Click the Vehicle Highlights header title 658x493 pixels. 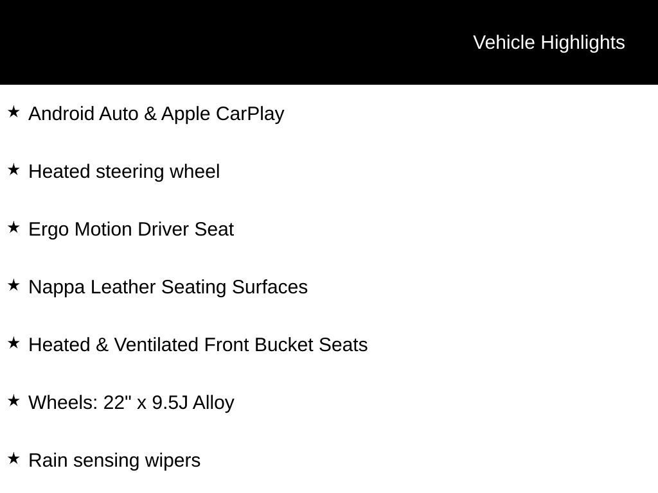pyautogui.click(x=549, y=42)
